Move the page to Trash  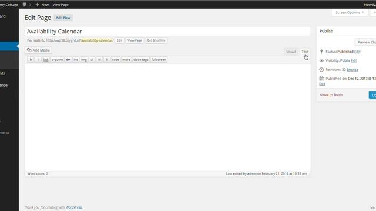pyautogui.click(x=331, y=95)
